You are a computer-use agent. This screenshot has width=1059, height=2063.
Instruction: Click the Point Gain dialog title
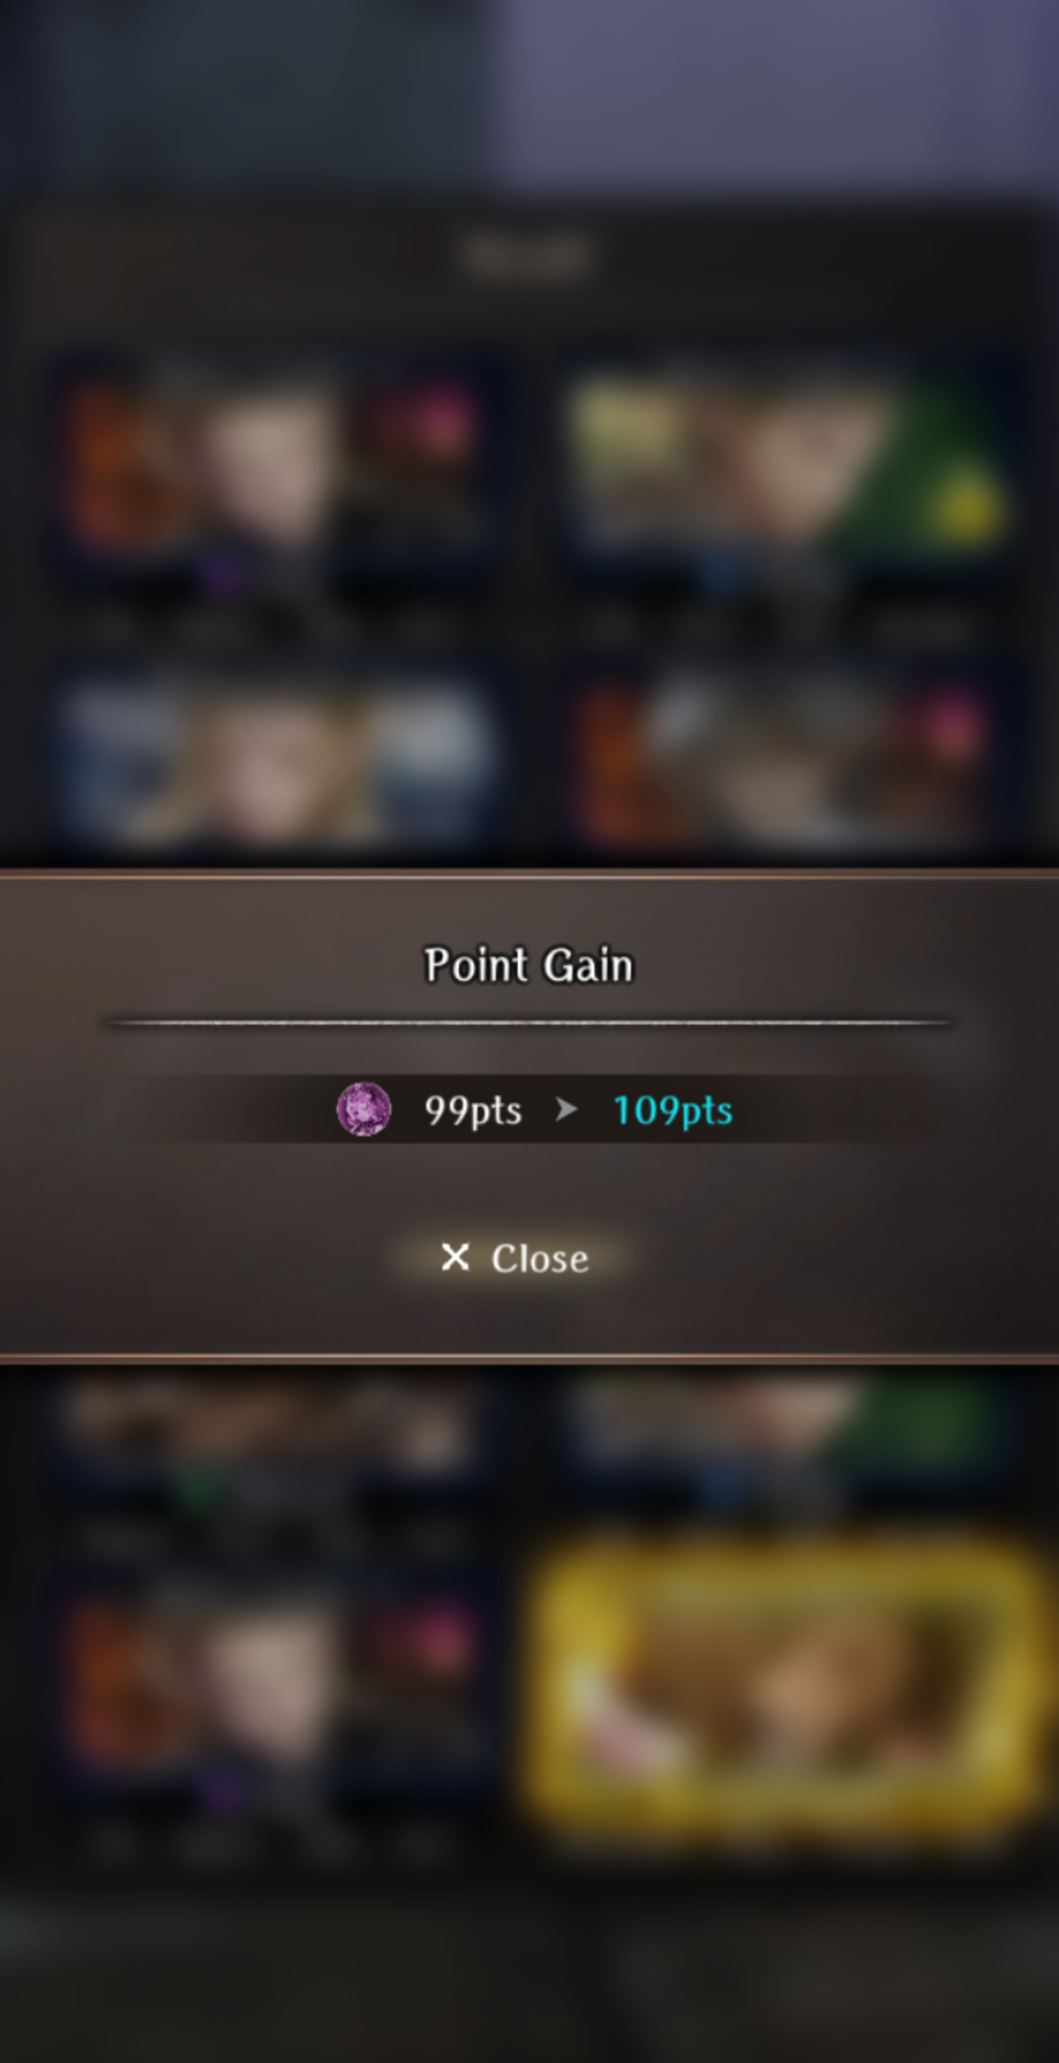tap(529, 965)
